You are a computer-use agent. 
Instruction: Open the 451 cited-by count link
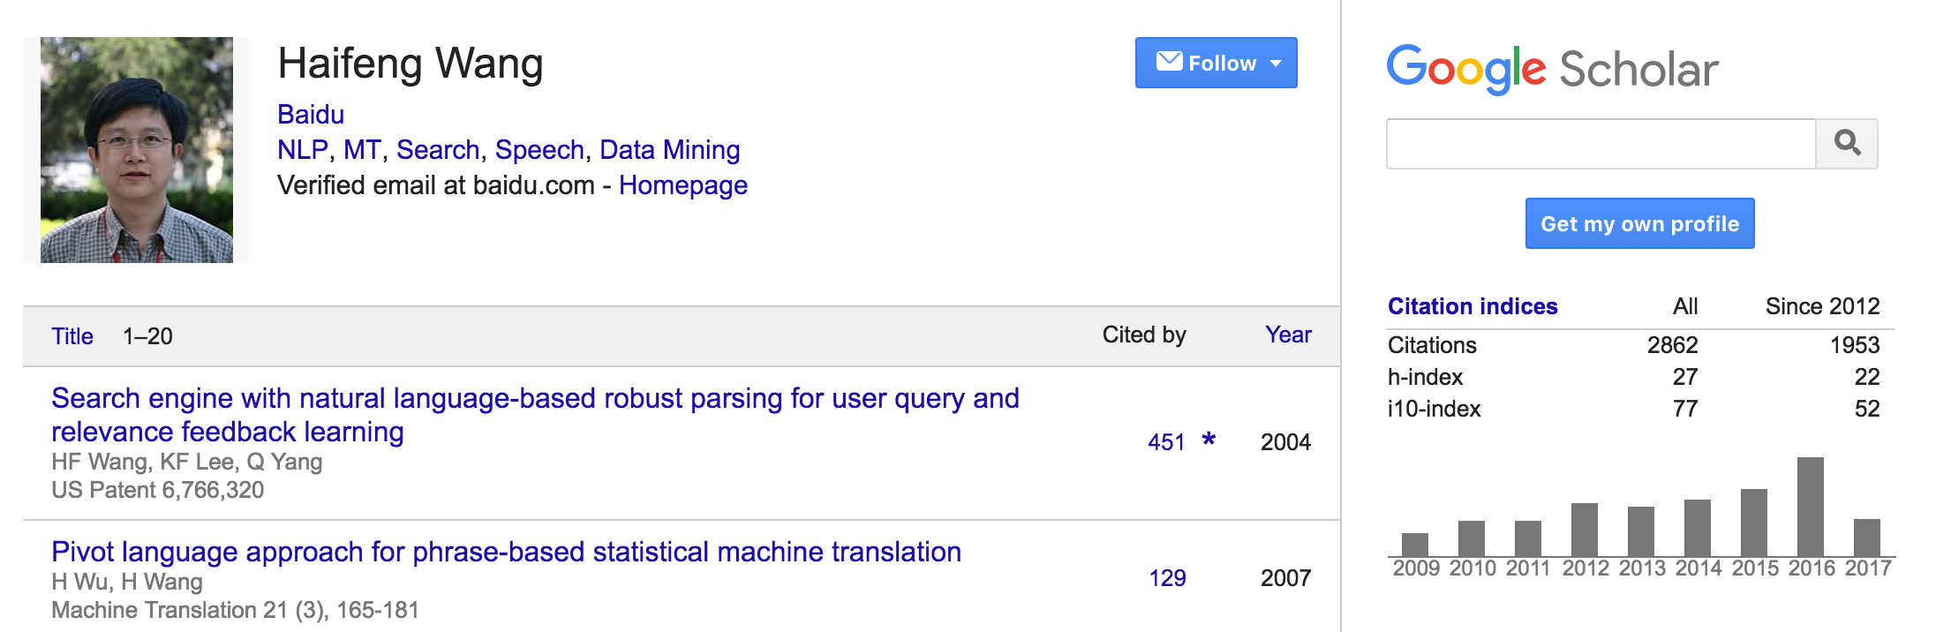[1165, 442]
